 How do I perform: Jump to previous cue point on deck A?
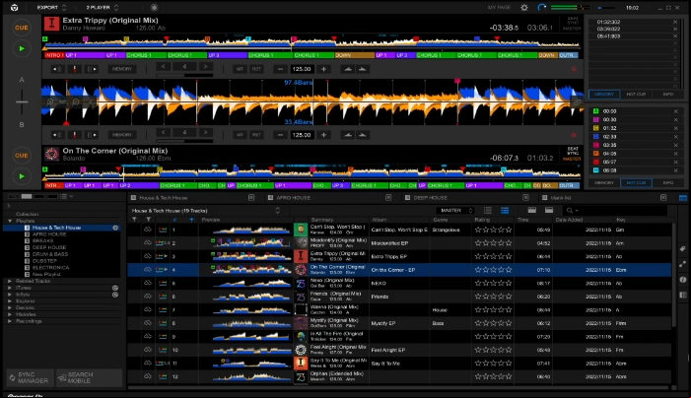point(57,69)
